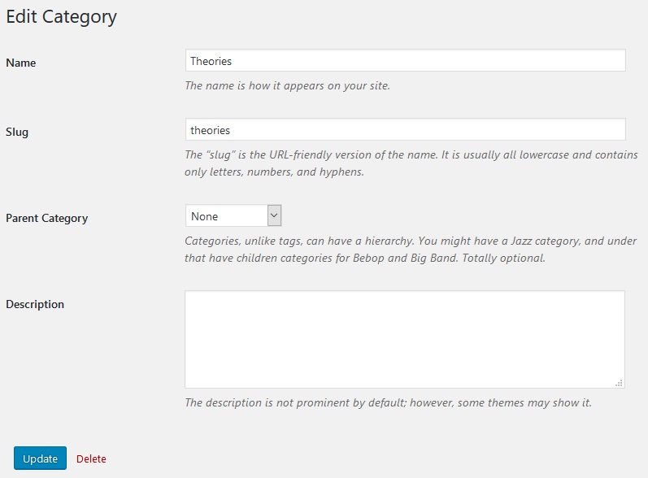
Task: Focus the Slug field containing theories
Action: tap(405, 129)
